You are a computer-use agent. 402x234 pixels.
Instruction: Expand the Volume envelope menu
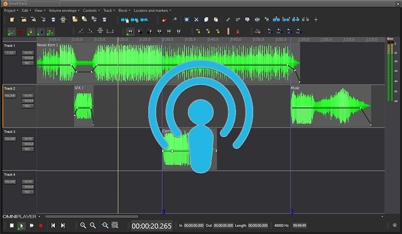tap(64, 11)
